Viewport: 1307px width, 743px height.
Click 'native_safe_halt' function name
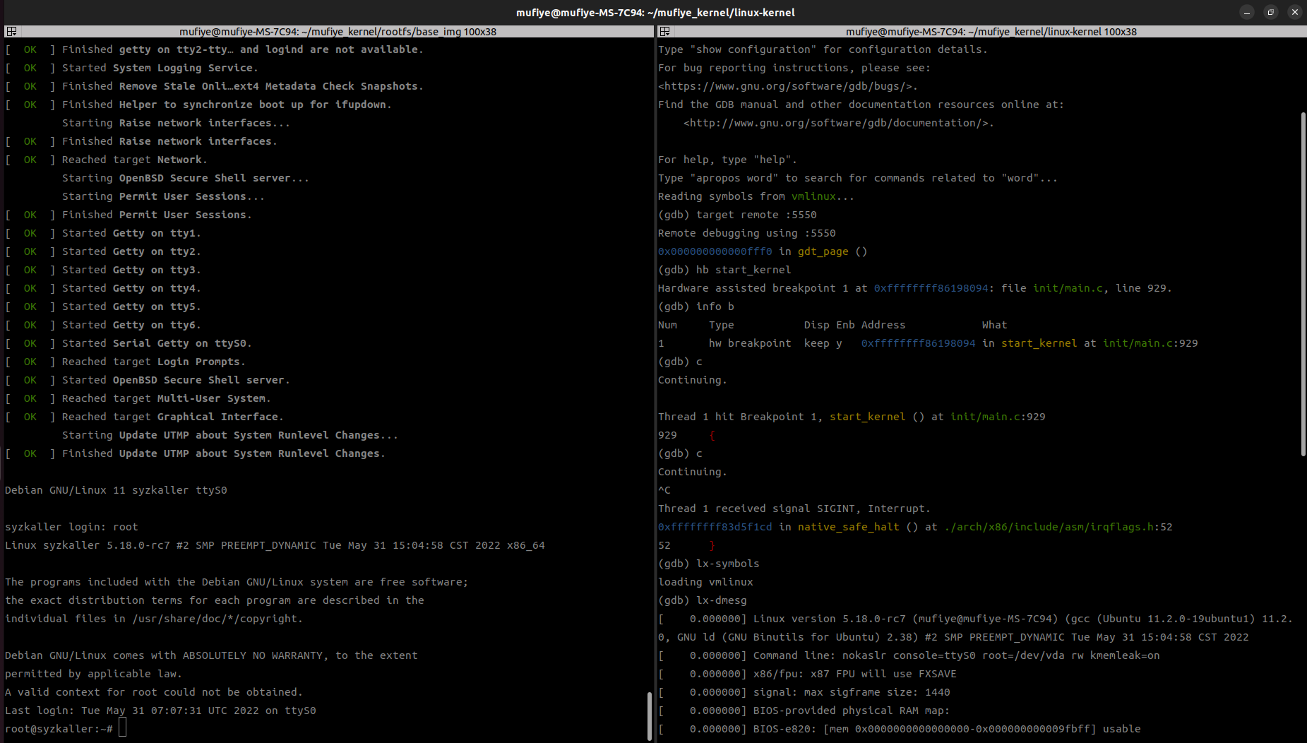coord(849,527)
